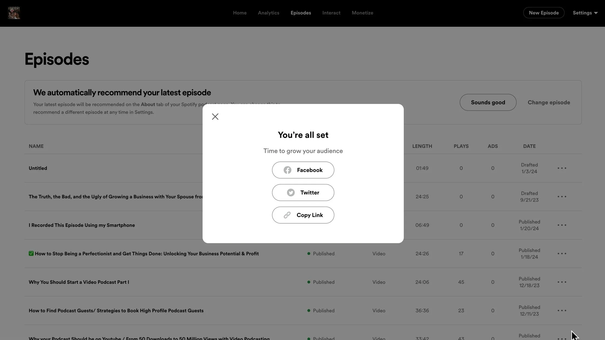605x340 pixels.
Task: Click Change episode link
Action: tap(549, 102)
